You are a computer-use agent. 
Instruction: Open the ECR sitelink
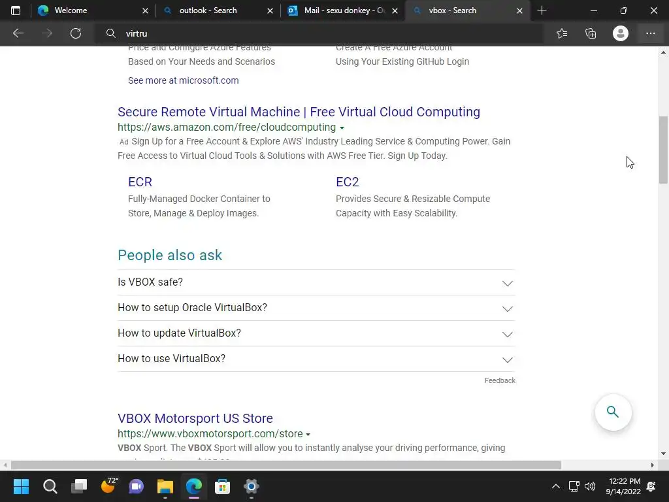[140, 182]
